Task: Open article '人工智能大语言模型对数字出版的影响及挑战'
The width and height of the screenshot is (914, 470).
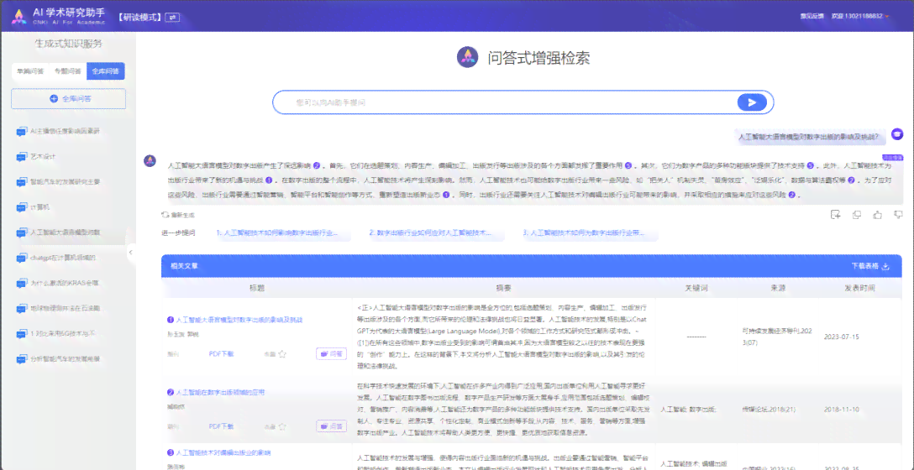Action: 239,320
